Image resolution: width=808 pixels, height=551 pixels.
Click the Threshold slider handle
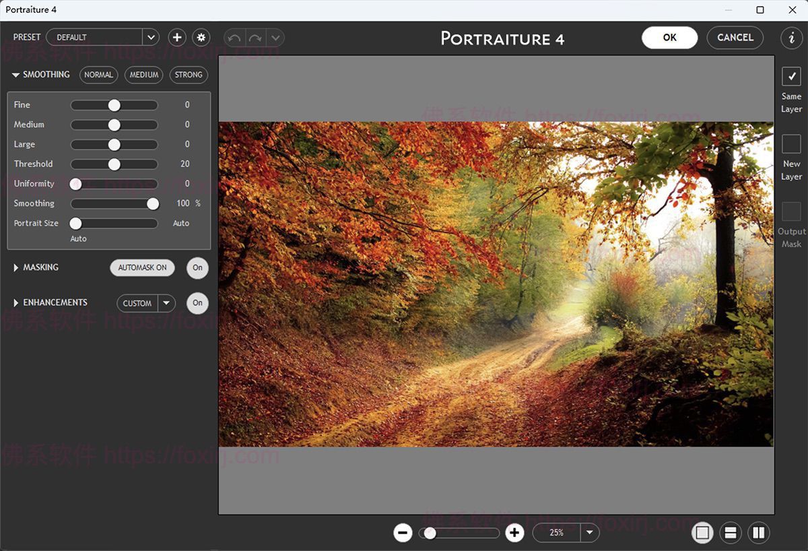point(114,164)
